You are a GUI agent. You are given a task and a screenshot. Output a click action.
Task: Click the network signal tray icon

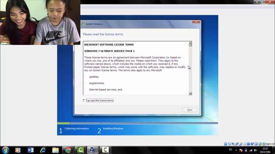click(251, 150)
